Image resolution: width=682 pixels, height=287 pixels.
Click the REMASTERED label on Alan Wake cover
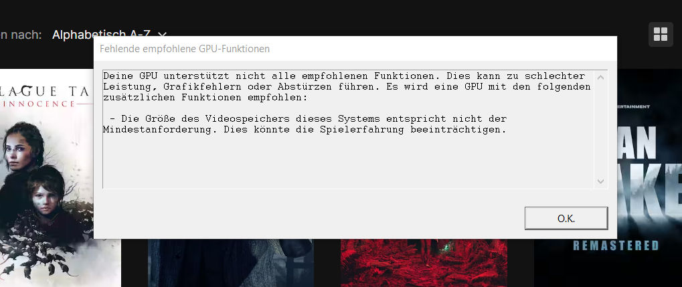tap(616, 246)
